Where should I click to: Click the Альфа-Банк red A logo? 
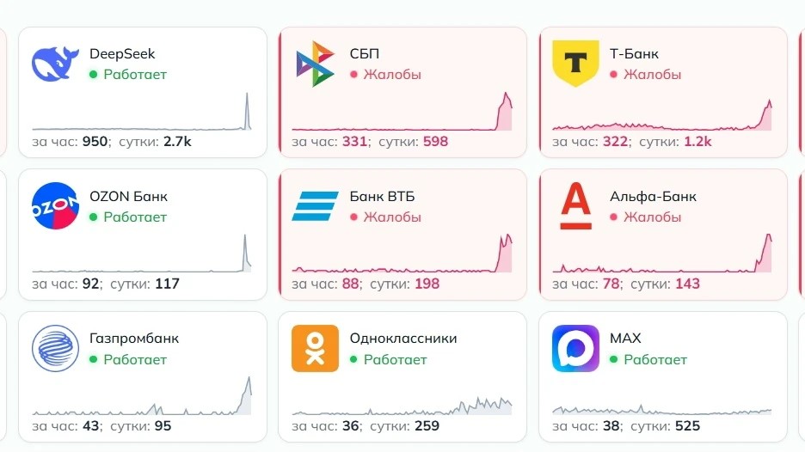pyautogui.click(x=575, y=206)
